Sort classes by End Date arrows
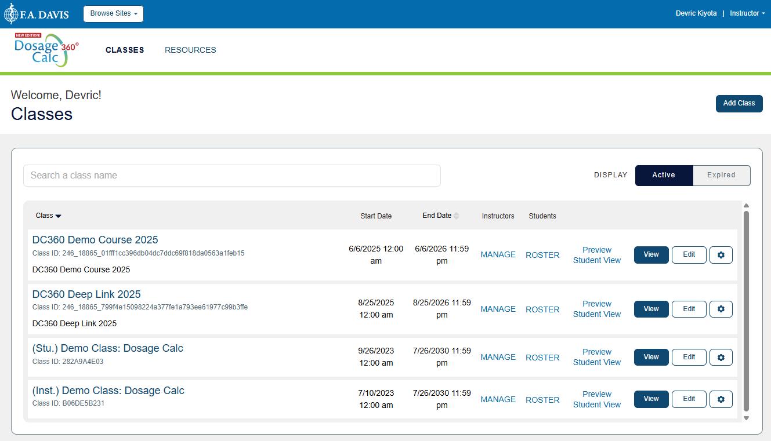The width and height of the screenshot is (771, 441). pos(456,216)
